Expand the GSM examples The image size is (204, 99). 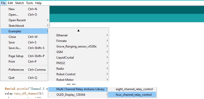click(x=78, y=52)
